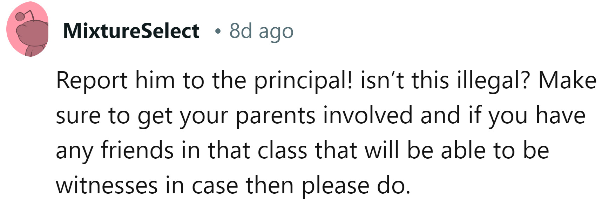The image size is (609, 214).
Task: Click the antenna on the Snoo avatar
Action: click(26, 14)
